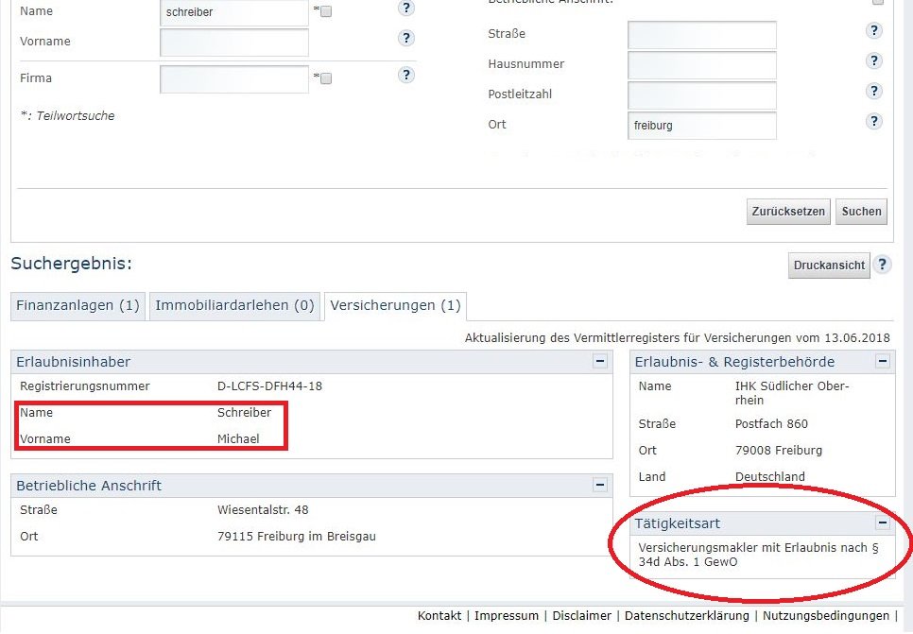Collapse Erlaubnis- & Registerbehörde panel
This screenshot has width=913, height=634.
point(882,361)
